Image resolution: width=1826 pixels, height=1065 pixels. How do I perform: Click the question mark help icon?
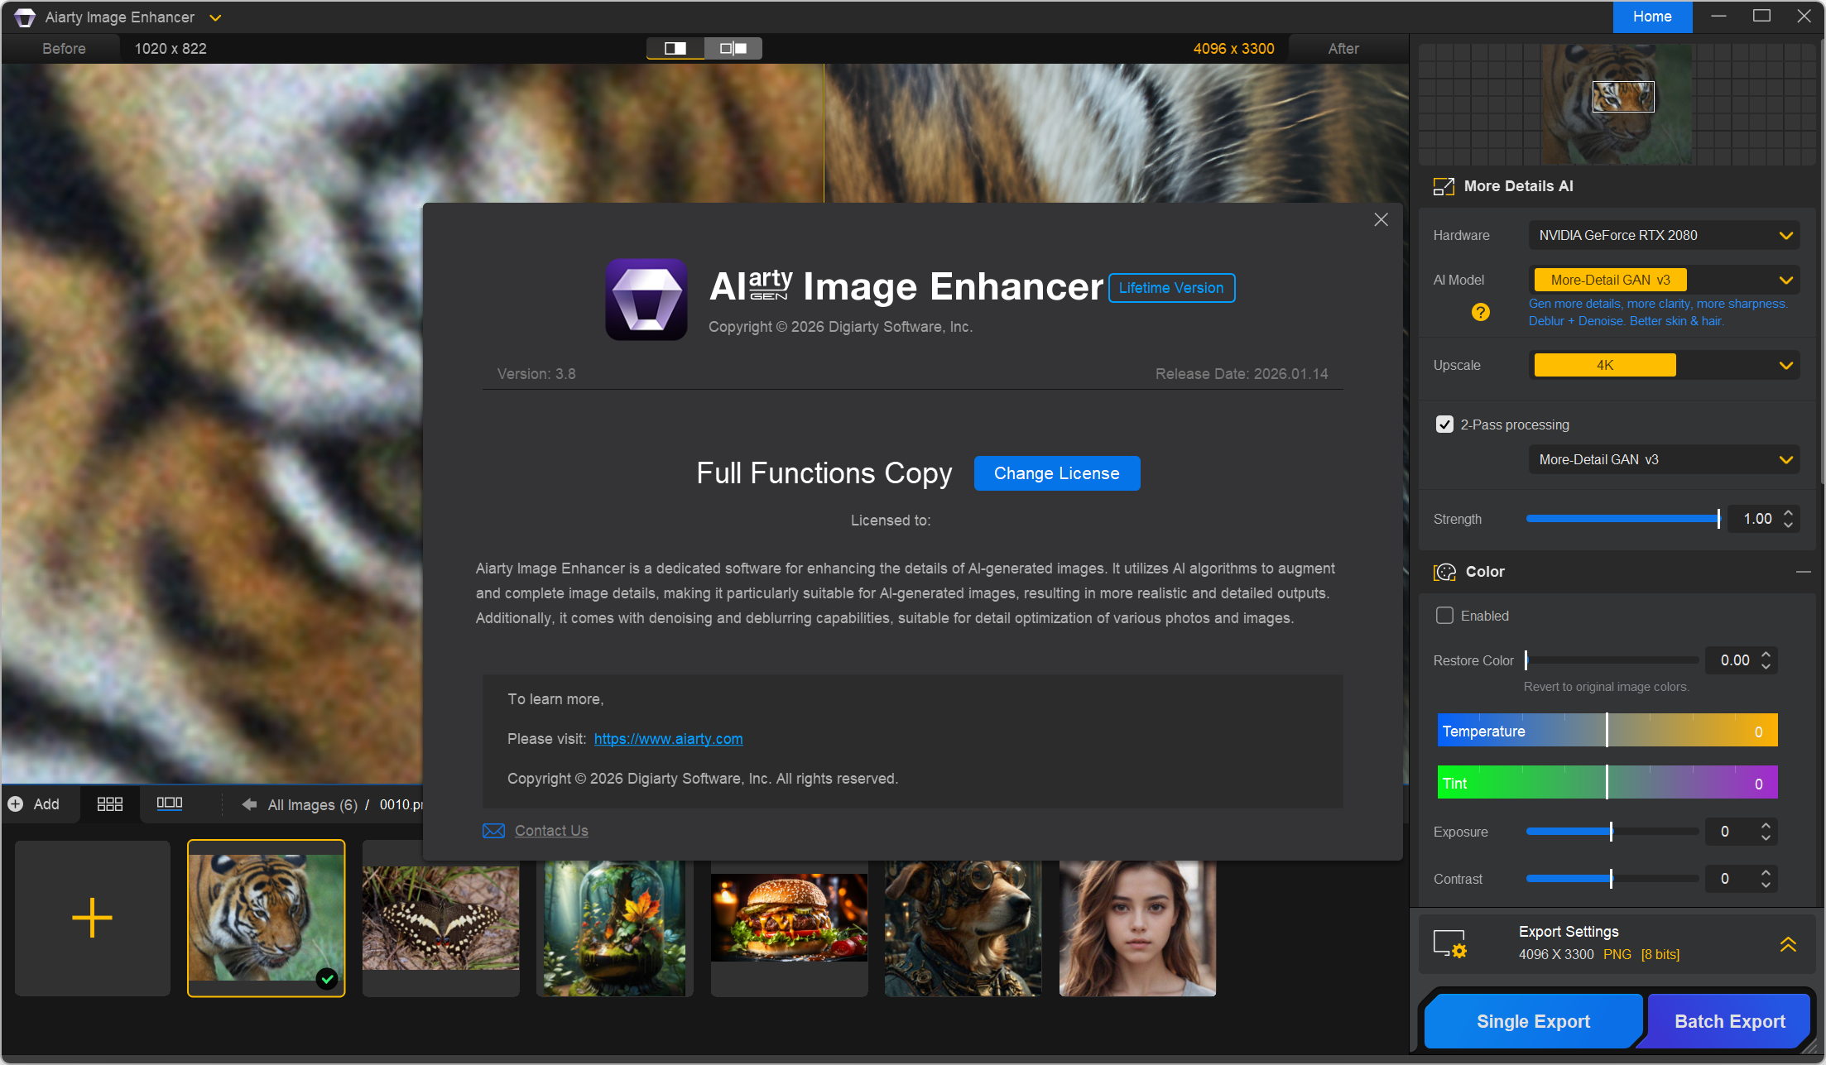[1480, 312]
